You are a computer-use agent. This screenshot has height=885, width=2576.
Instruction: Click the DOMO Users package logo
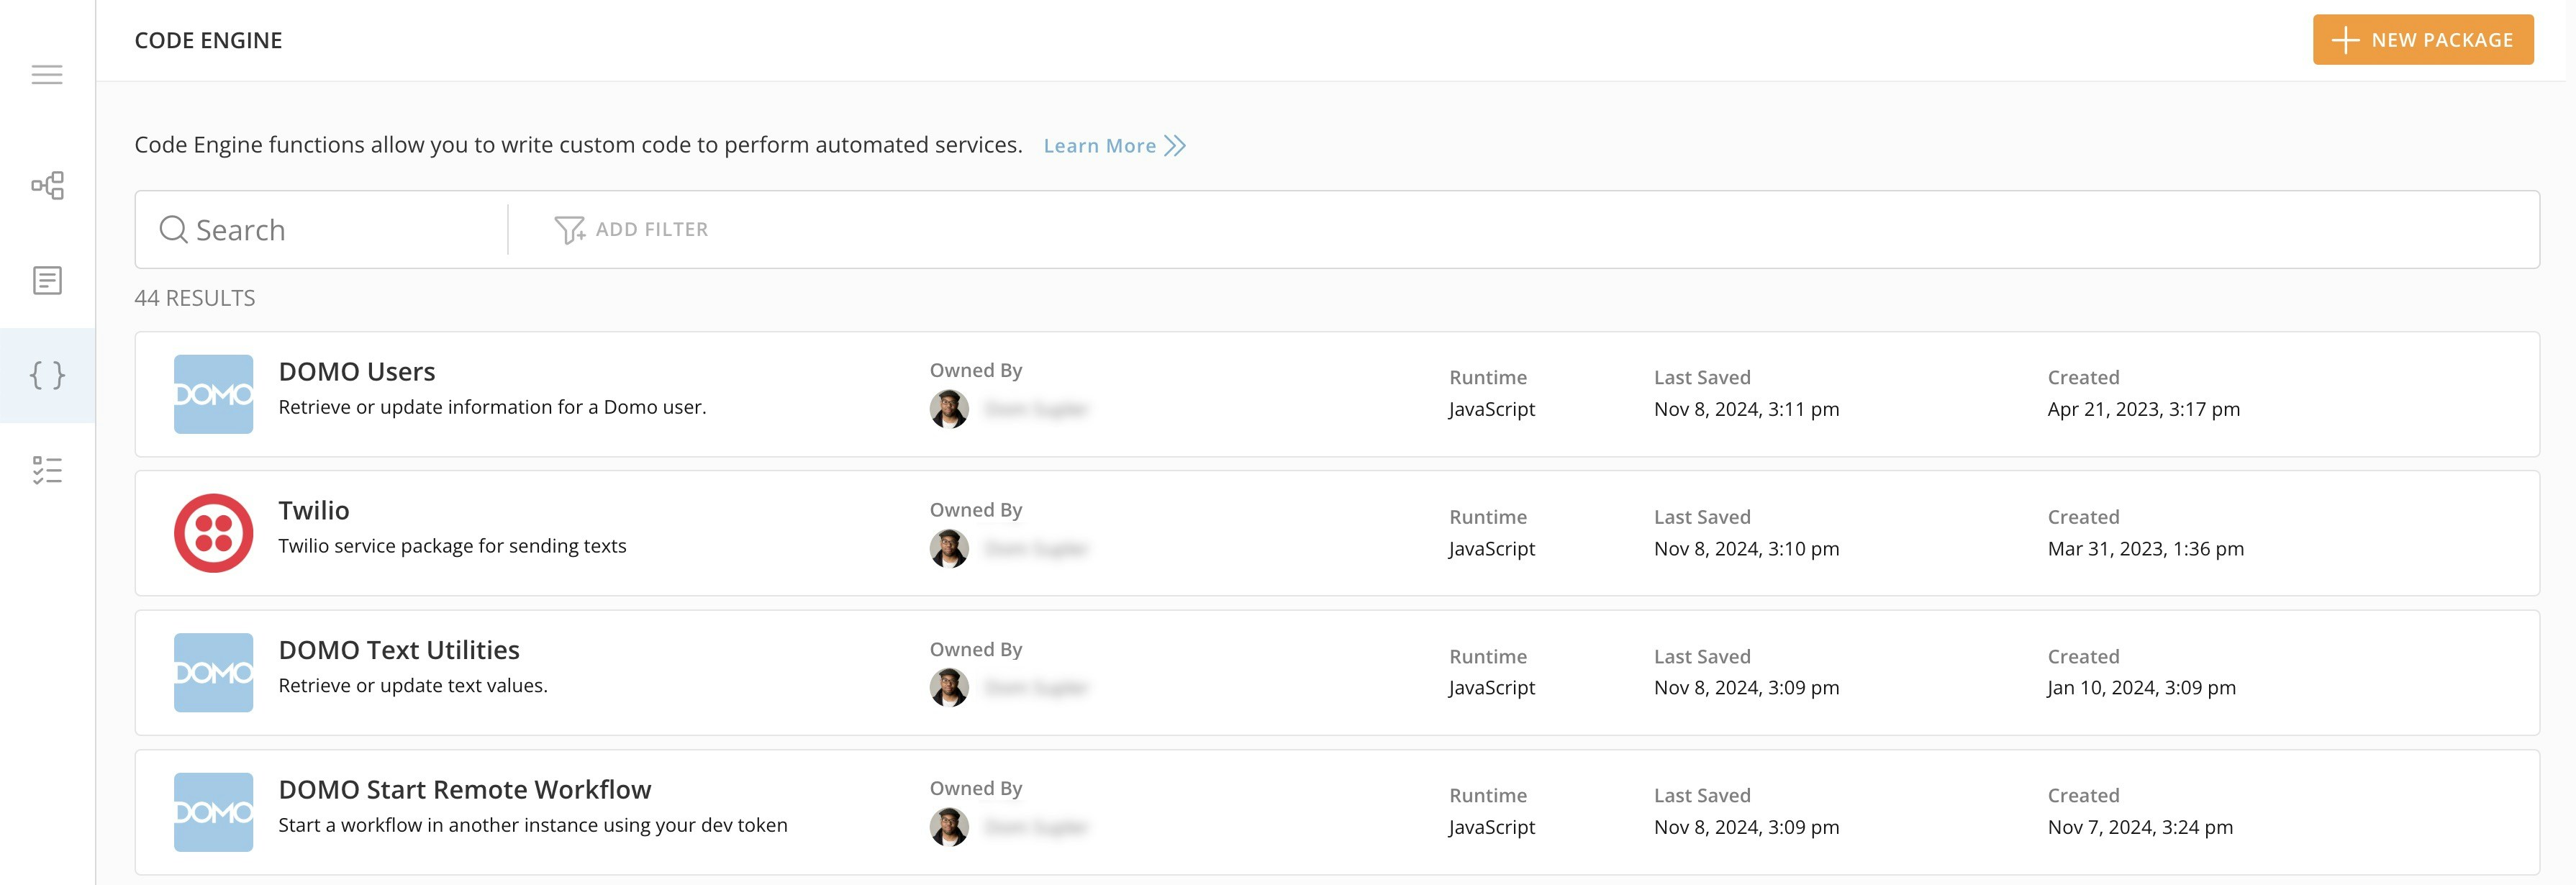[x=213, y=394]
